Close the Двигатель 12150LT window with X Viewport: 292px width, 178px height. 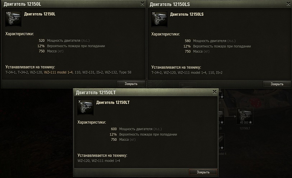(x=214, y=92)
